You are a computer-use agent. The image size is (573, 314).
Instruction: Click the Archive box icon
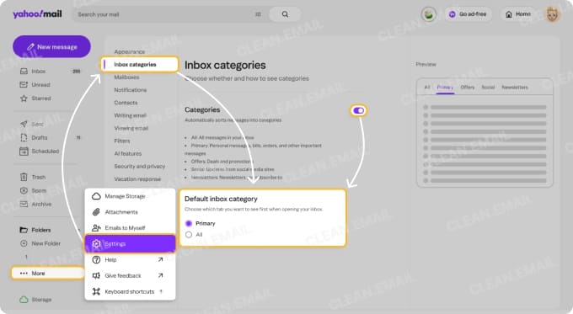(x=24, y=204)
